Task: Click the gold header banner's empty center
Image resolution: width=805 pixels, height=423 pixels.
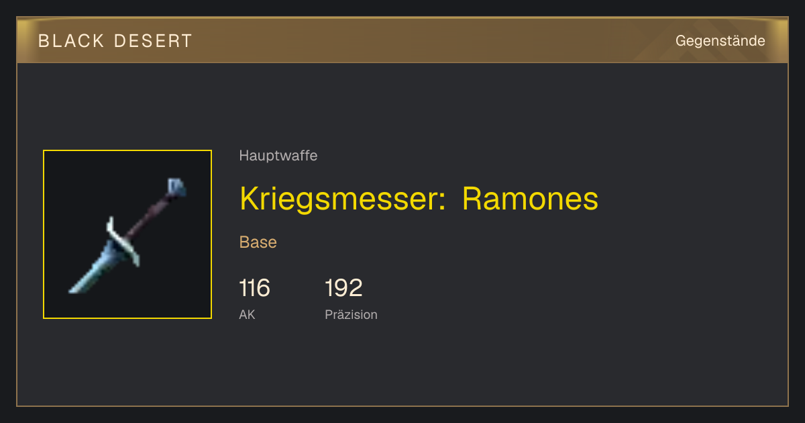Action: (429, 40)
